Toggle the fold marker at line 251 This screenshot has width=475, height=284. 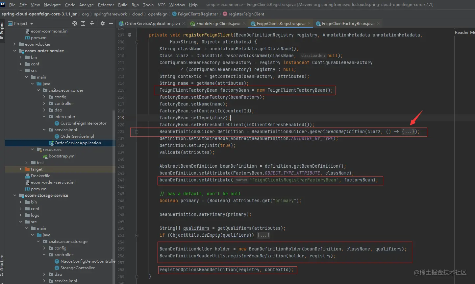(x=137, y=235)
